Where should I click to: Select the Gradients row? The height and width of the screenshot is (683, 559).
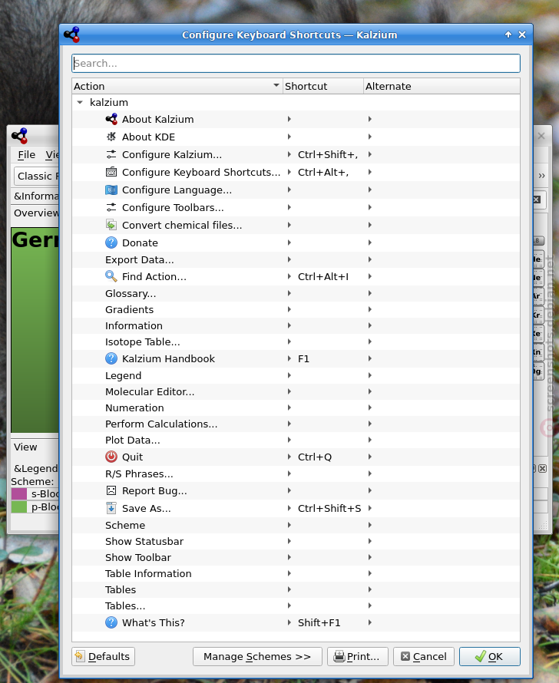(296, 310)
